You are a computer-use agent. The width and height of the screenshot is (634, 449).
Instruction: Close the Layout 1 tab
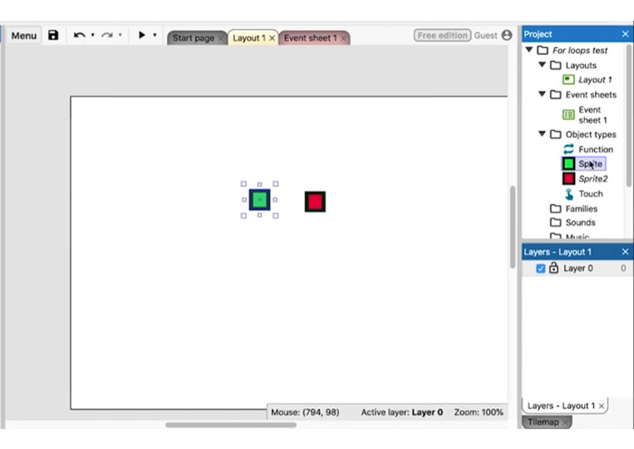[x=272, y=38]
